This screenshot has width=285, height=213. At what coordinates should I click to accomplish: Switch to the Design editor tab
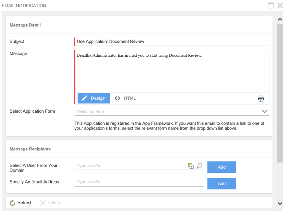[94, 98]
